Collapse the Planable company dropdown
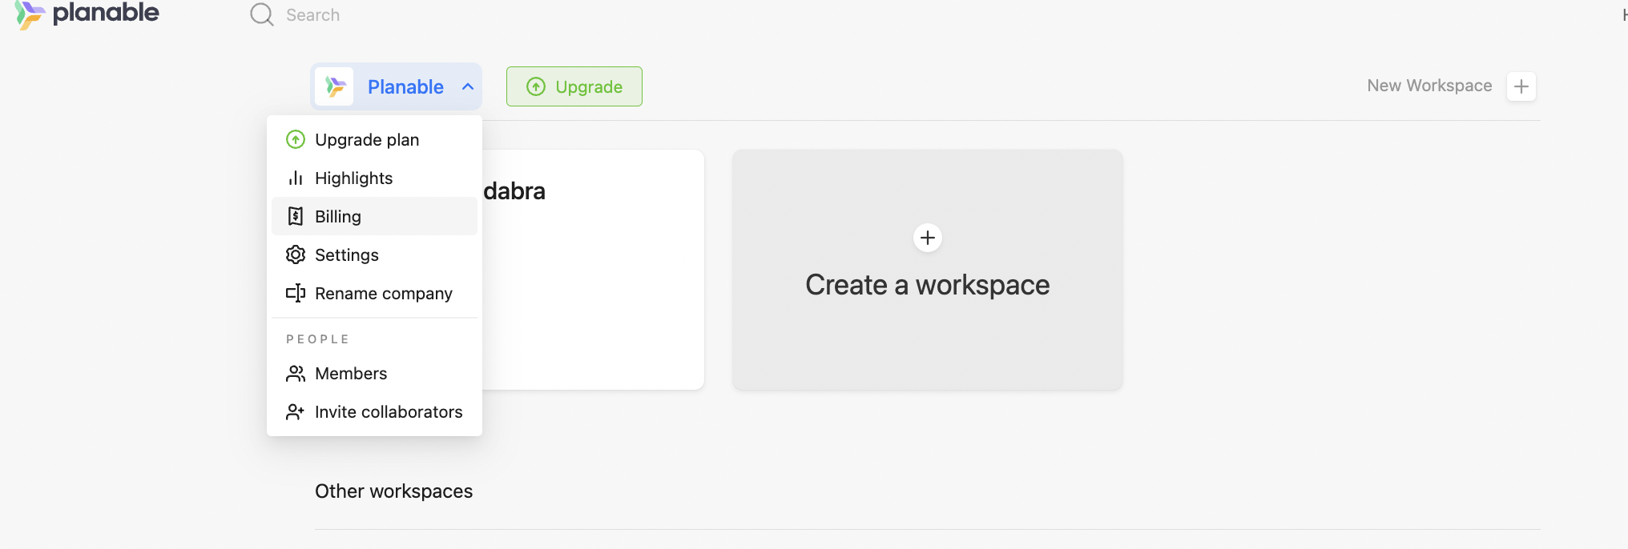 [396, 86]
